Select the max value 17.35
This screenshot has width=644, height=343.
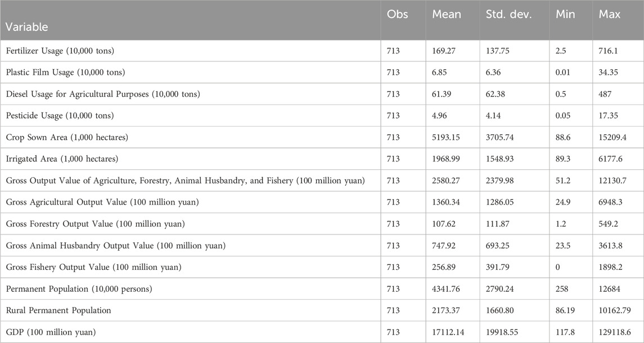[x=608, y=115]
